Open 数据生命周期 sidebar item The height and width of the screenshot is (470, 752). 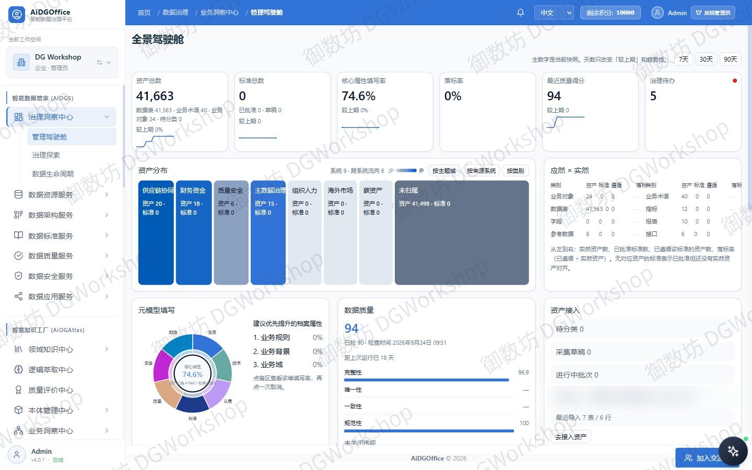coord(72,174)
